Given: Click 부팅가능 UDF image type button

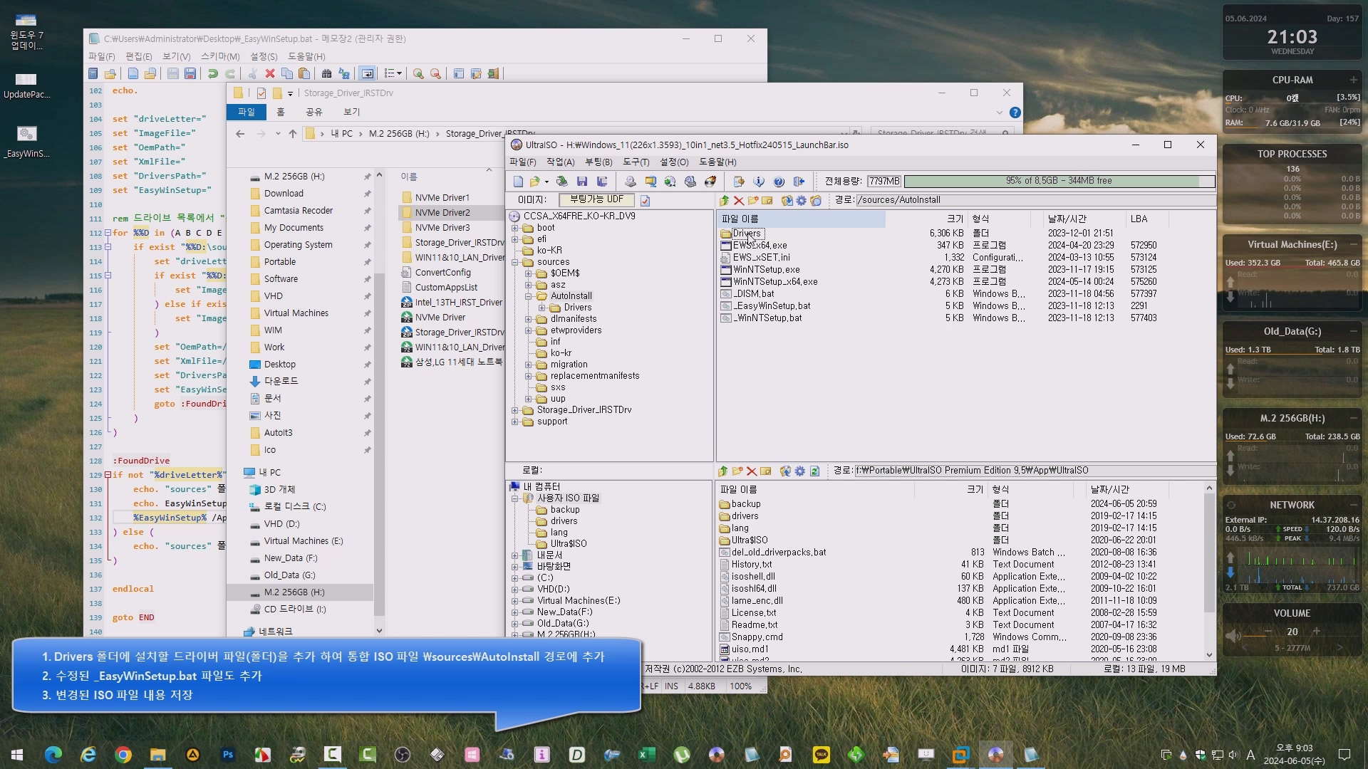Looking at the screenshot, I should (x=596, y=200).
